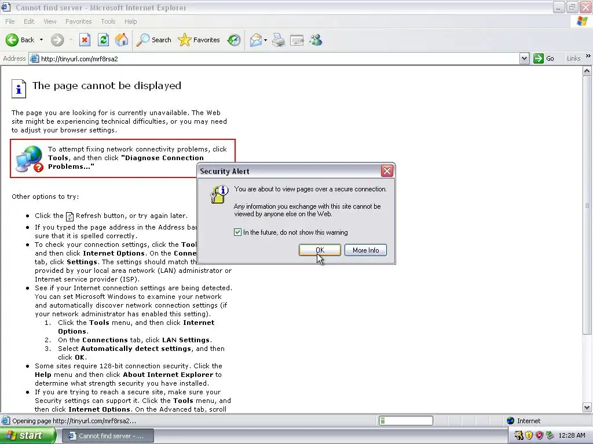This screenshot has width=593, height=444.
Task: Click the red shield tray icon
Action: 540,436
